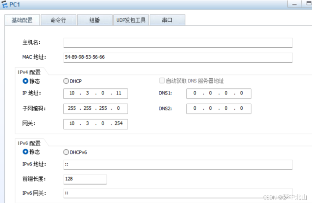The height and width of the screenshot is (203, 312).
Task: Click the IP 地址 field 10.3.0.11
Action: [x=96, y=94]
